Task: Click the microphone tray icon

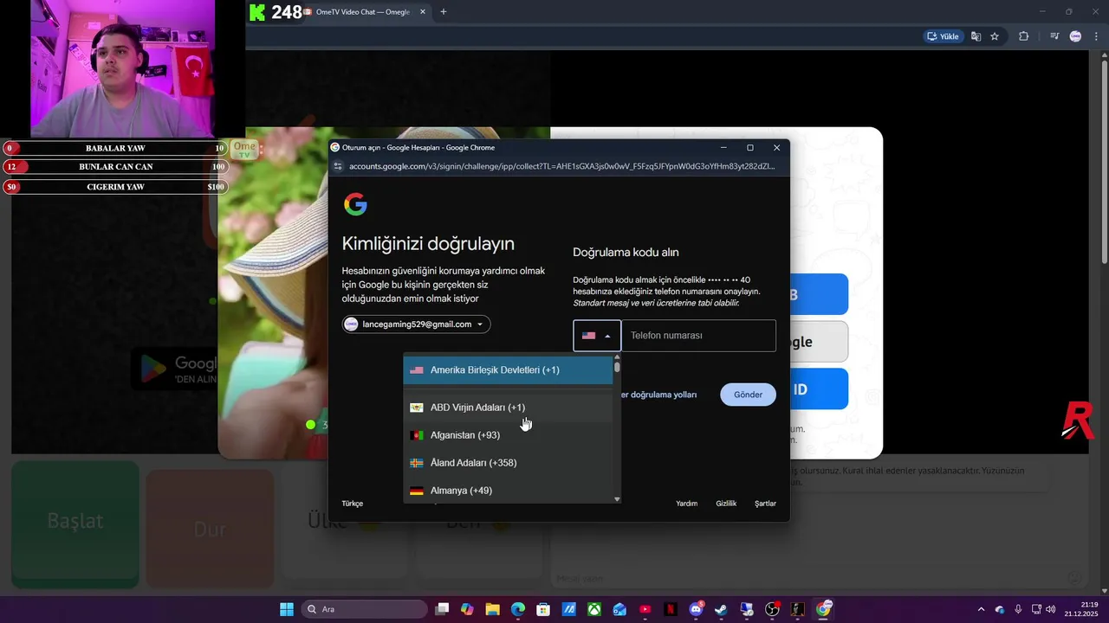Action: 1018,609
